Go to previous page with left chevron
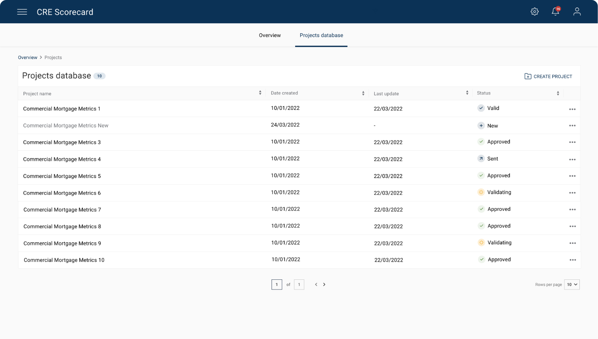Image resolution: width=598 pixels, height=339 pixels. (x=316, y=284)
